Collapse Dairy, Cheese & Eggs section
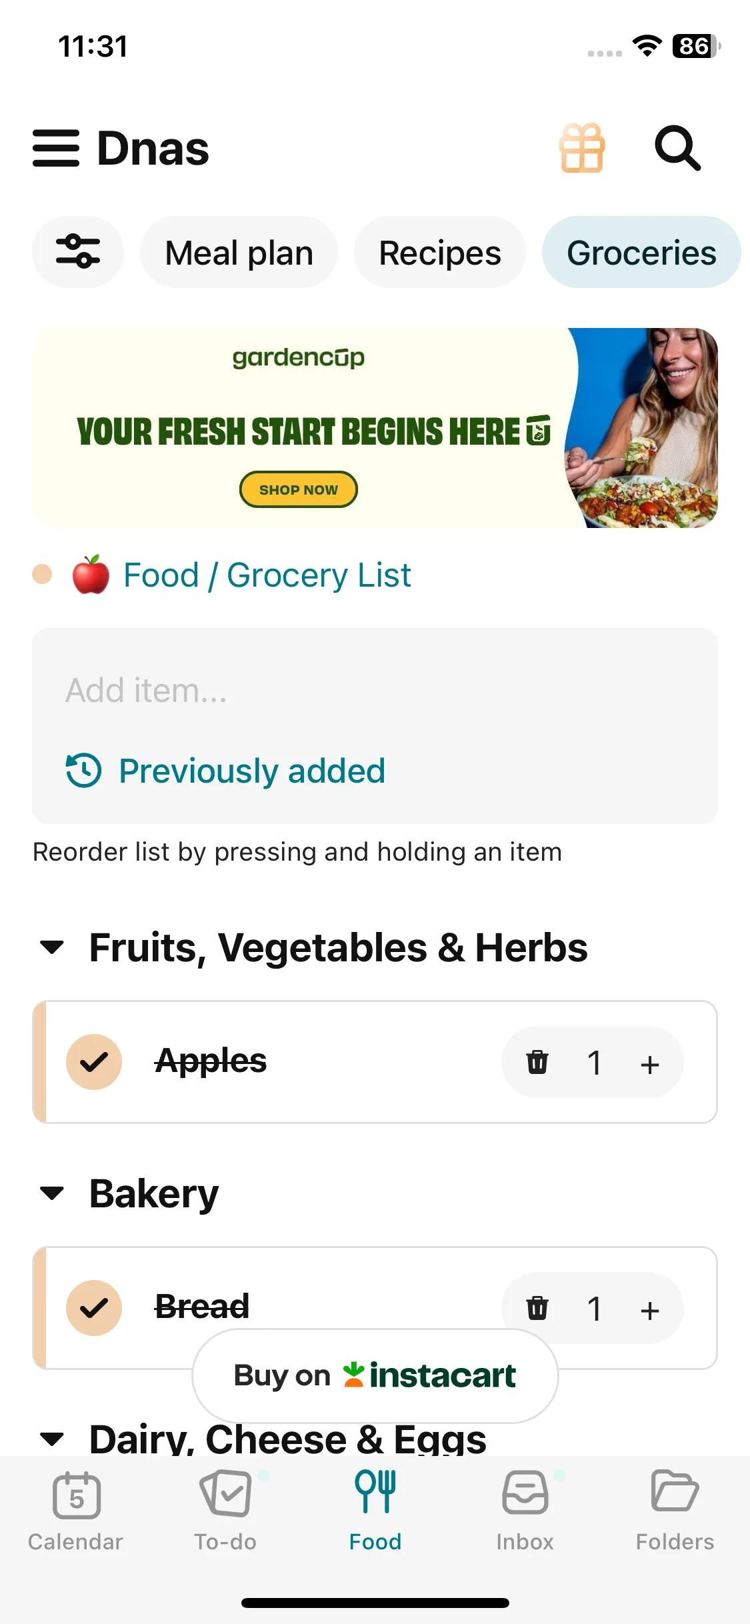Screen dimensions: 750x1624 pos(52,1439)
